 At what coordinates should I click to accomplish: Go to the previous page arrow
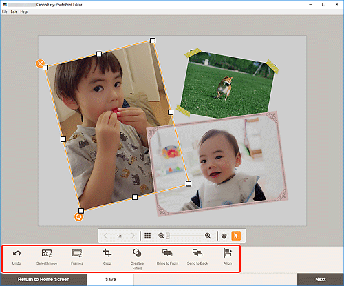(105, 236)
